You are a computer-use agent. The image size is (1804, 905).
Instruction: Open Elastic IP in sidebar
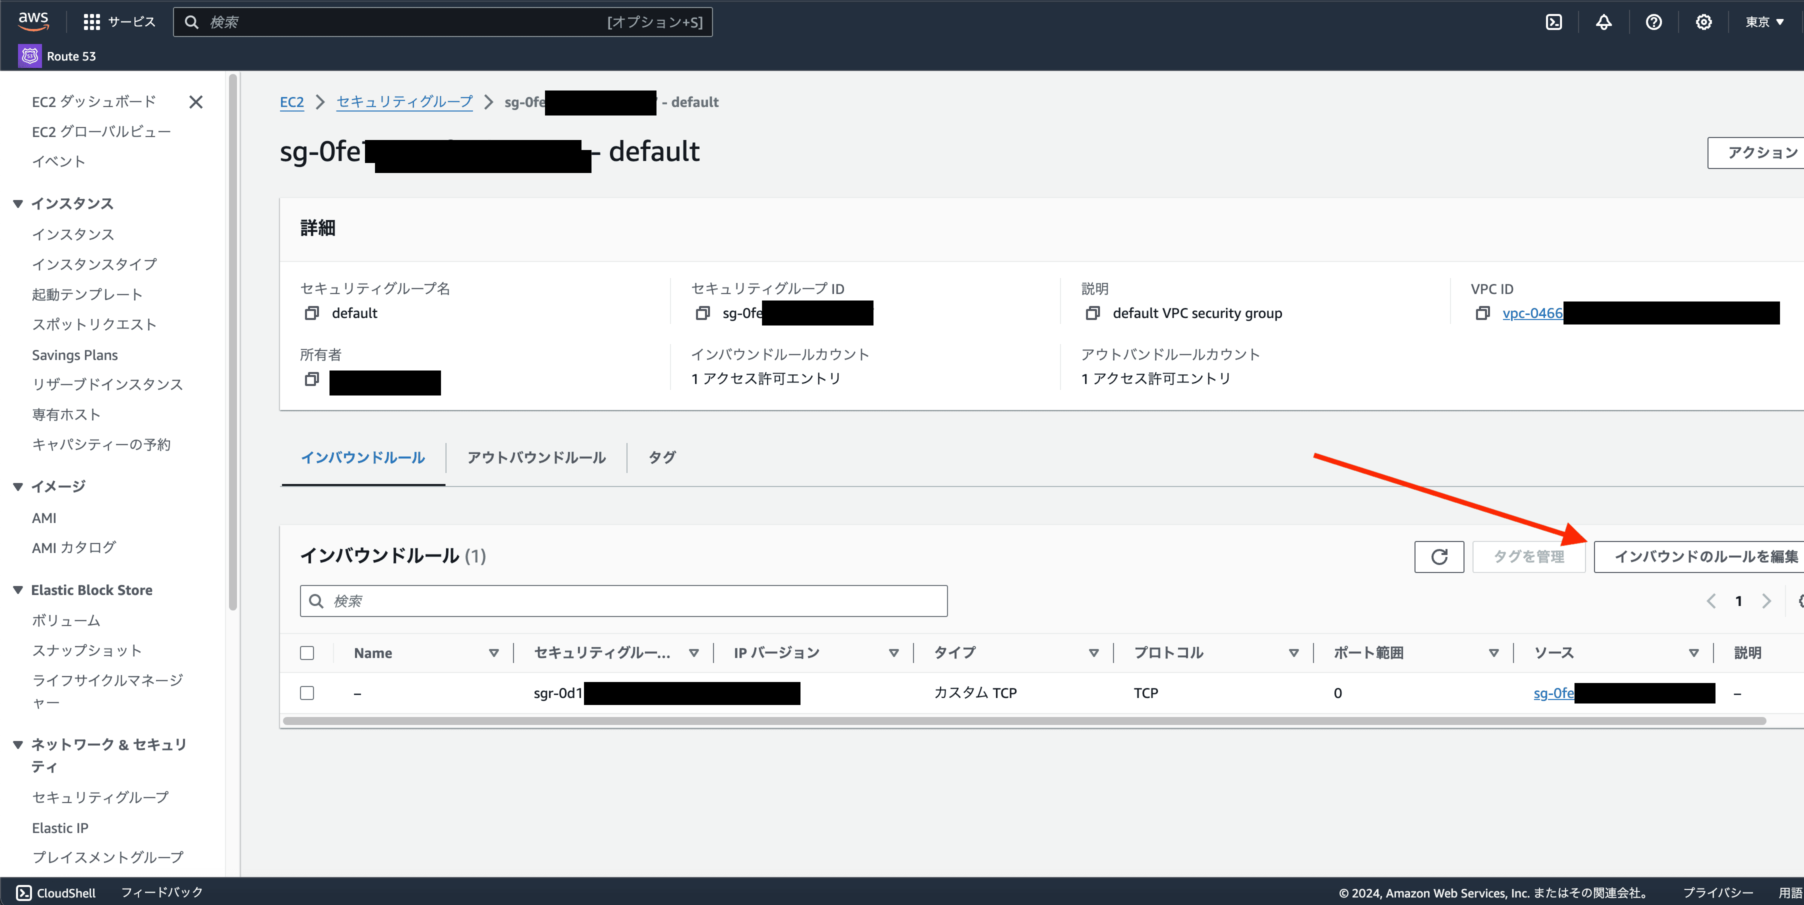pos(60,828)
